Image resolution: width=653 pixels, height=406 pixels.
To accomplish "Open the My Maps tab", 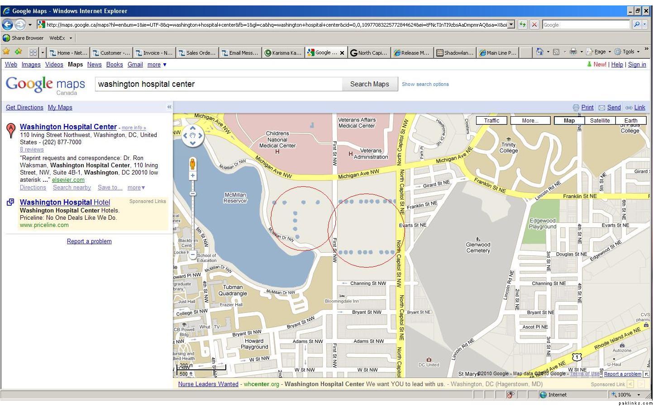I will [60, 107].
